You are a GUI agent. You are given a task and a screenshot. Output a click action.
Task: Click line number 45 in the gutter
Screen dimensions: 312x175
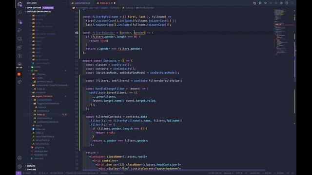[x=77, y=33]
